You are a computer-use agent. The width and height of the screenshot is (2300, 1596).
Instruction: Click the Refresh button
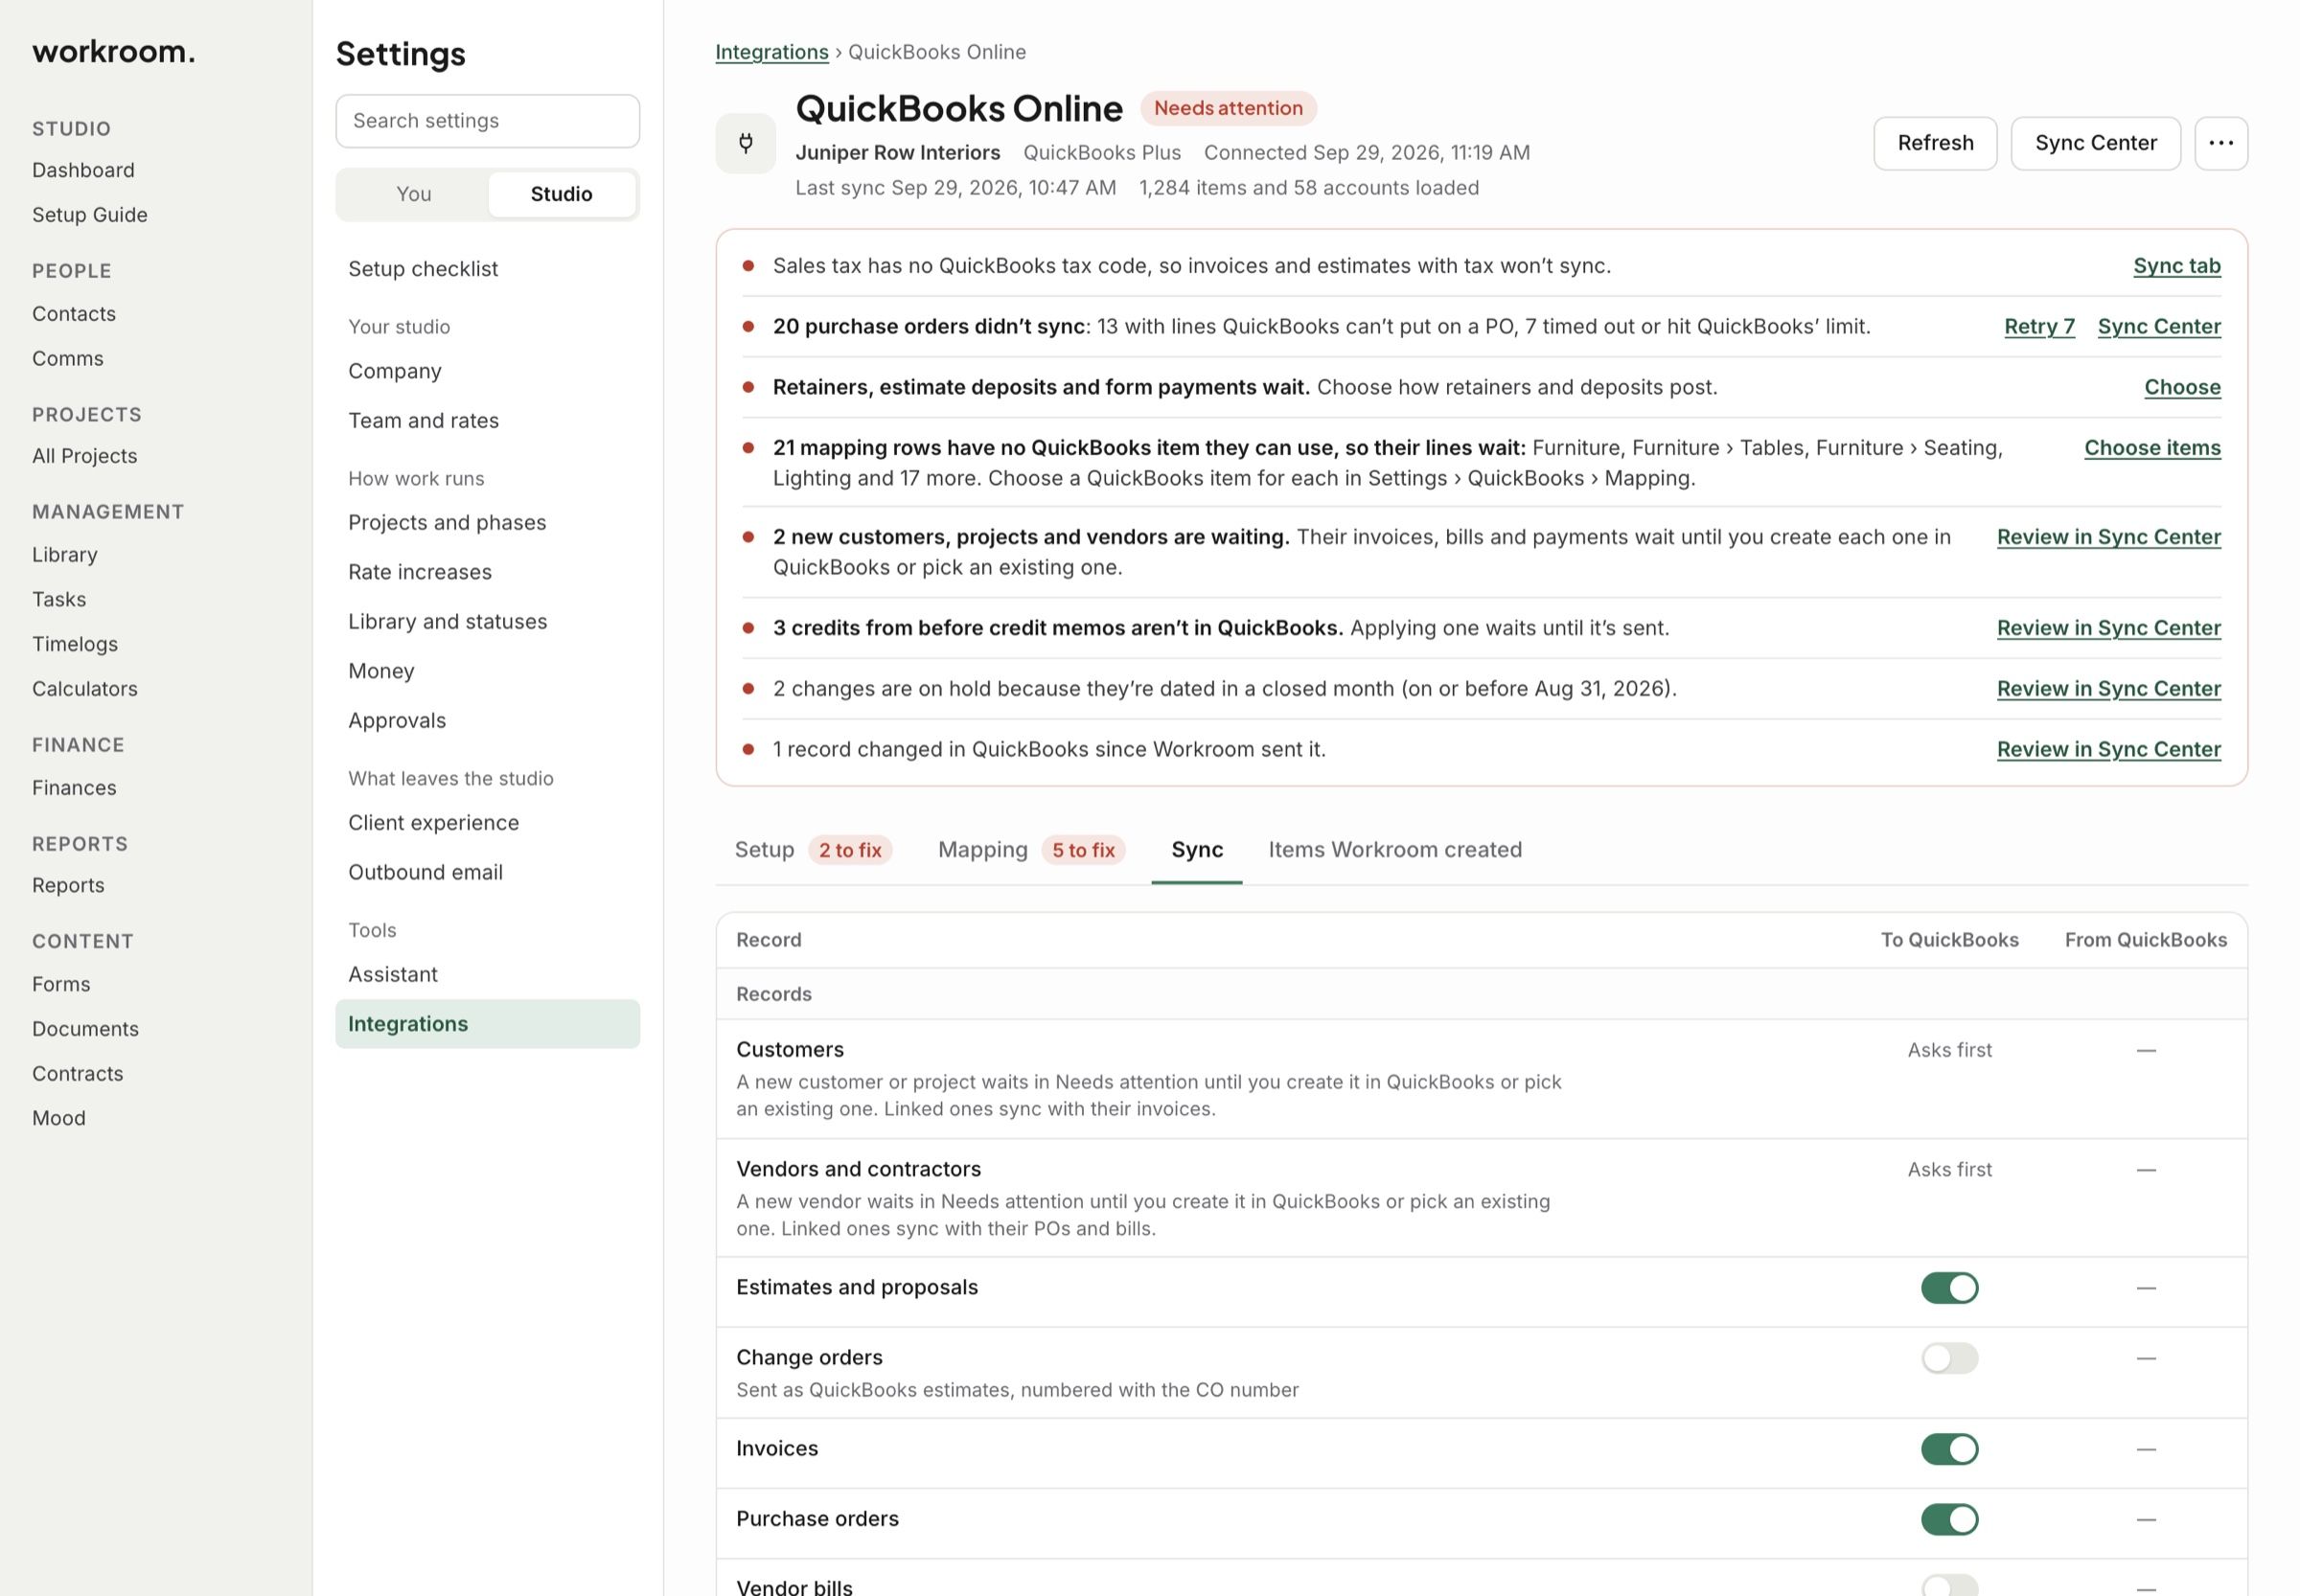[1935, 143]
